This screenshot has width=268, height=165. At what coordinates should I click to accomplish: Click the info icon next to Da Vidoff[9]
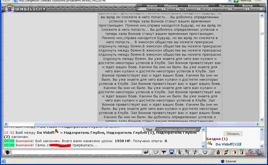click(239, 144)
